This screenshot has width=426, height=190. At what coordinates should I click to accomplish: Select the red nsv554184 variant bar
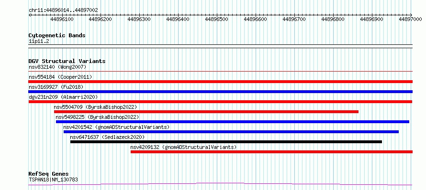(x=220, y=82)
